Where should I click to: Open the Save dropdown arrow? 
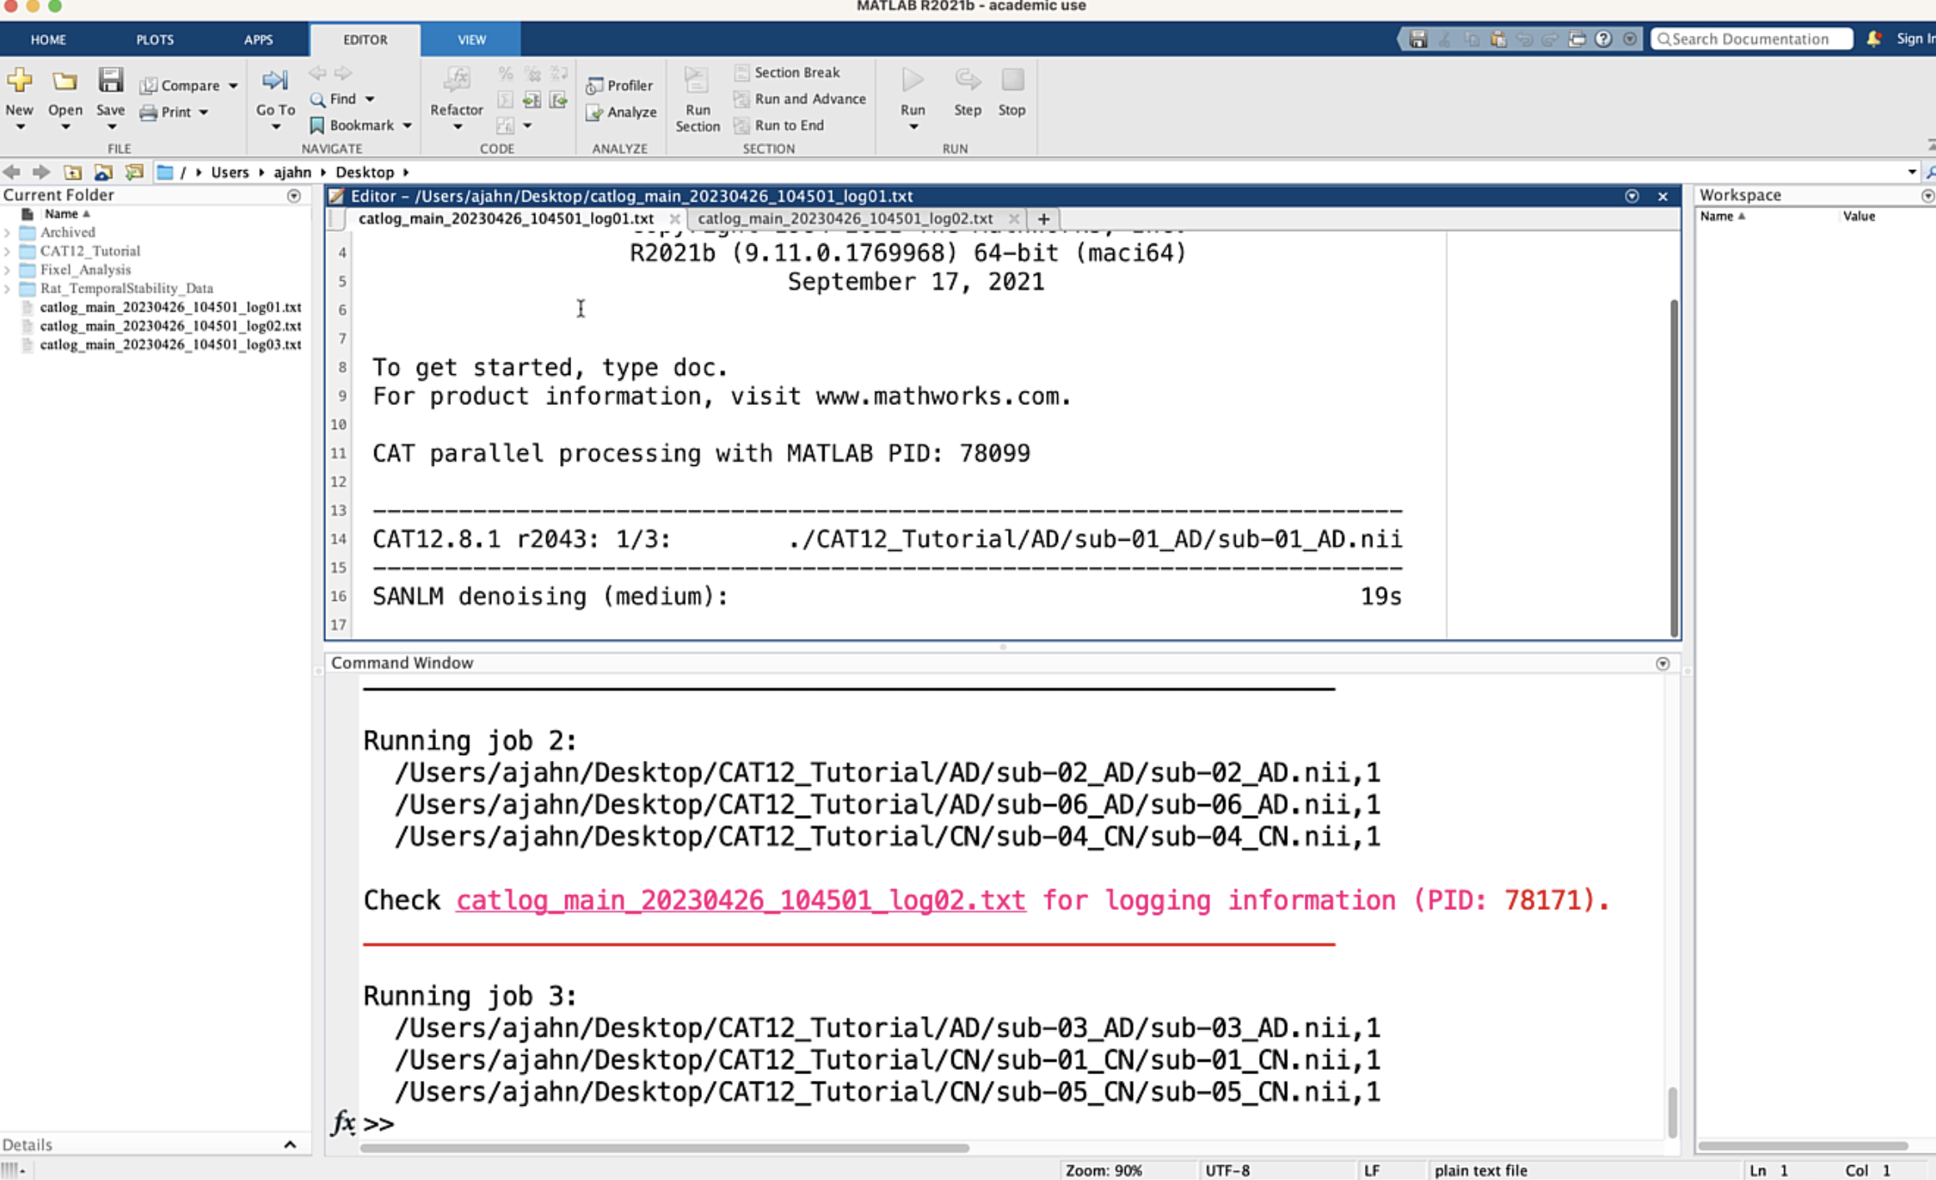111,127
